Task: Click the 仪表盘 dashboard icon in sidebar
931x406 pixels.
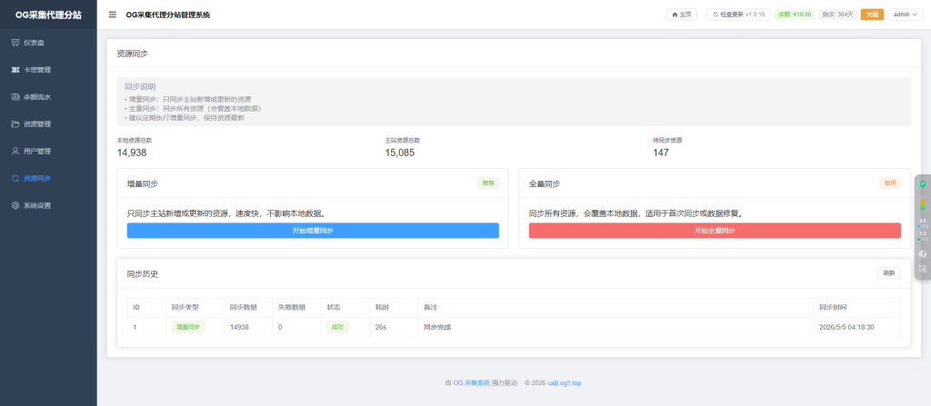Action: coord(15,42)
